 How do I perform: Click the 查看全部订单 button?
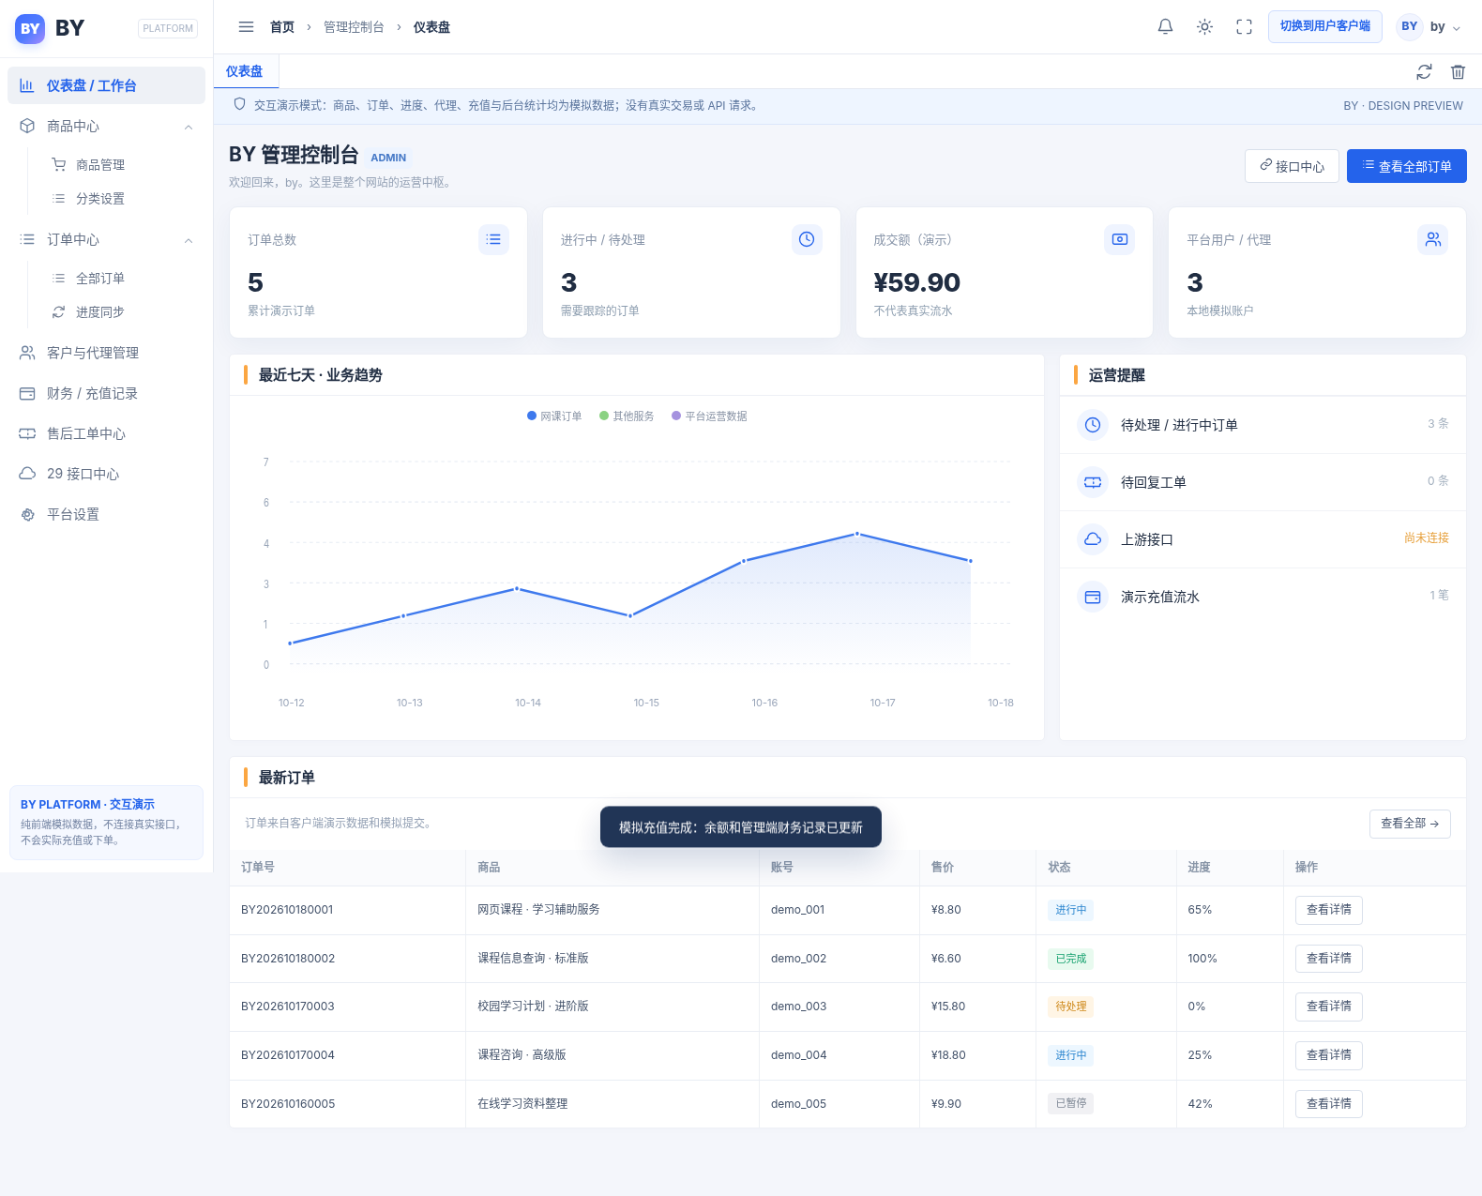(x=1406, y=166)
